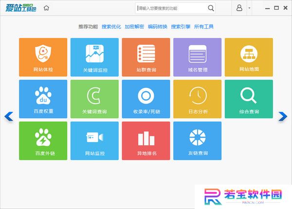This screenshot has height=209, width=292.
Task: Close the 爱站 toolkit window
Action: pyautogui.click(x=285, y=8)
